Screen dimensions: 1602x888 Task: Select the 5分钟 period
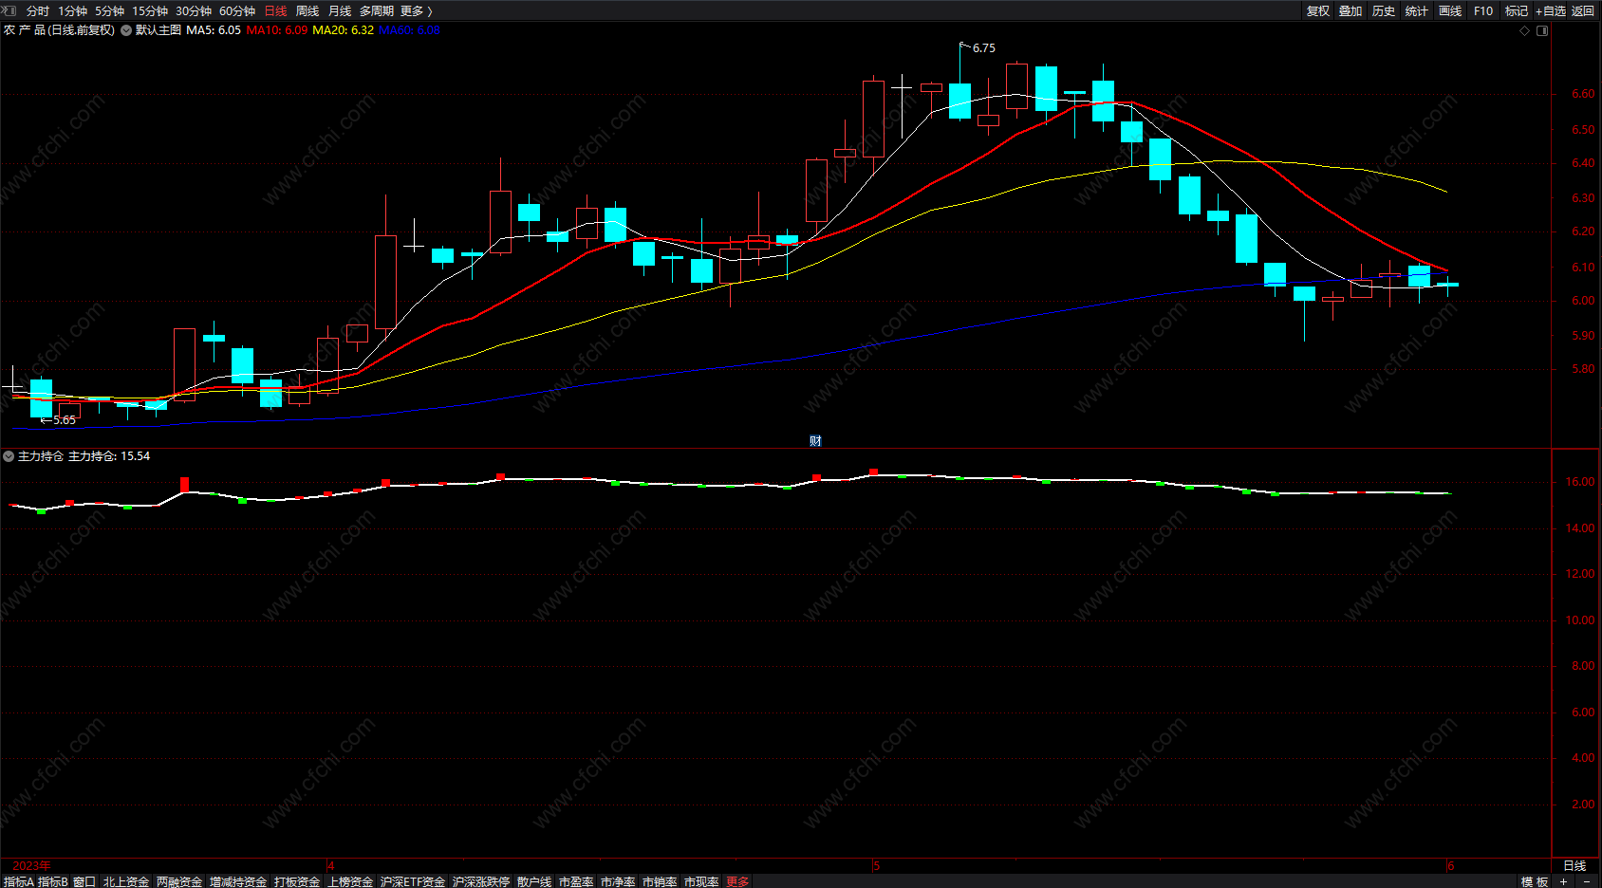click(110, 11)
